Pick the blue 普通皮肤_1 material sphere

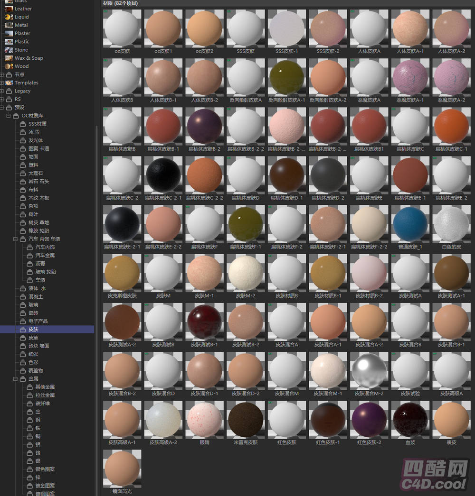[x=410, y=223]
